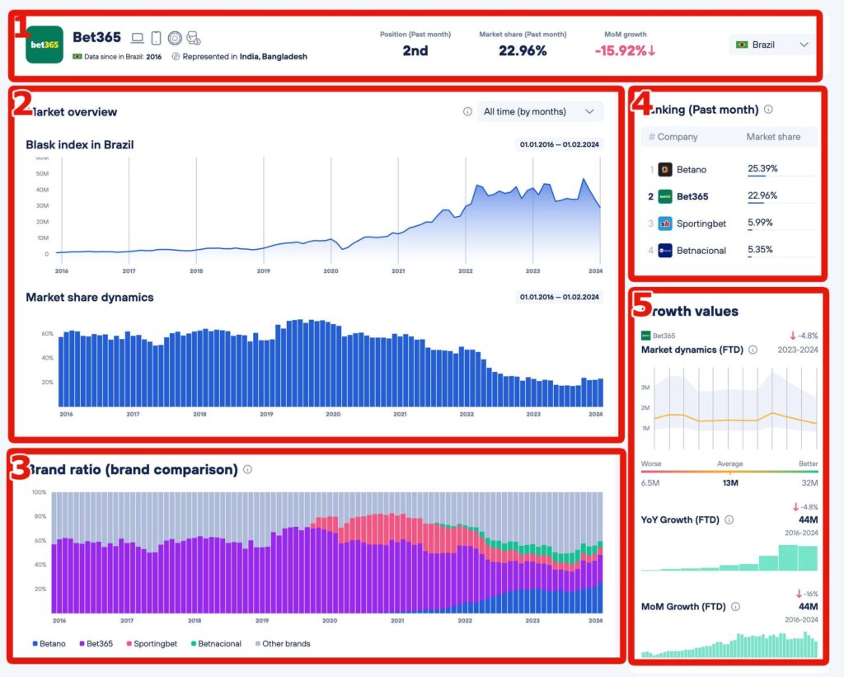Click the Brazil flag next to Data since

coord(77,56)
